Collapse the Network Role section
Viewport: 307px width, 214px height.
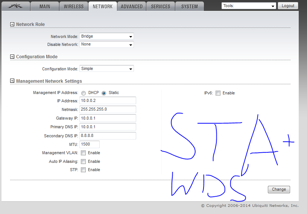12,24
